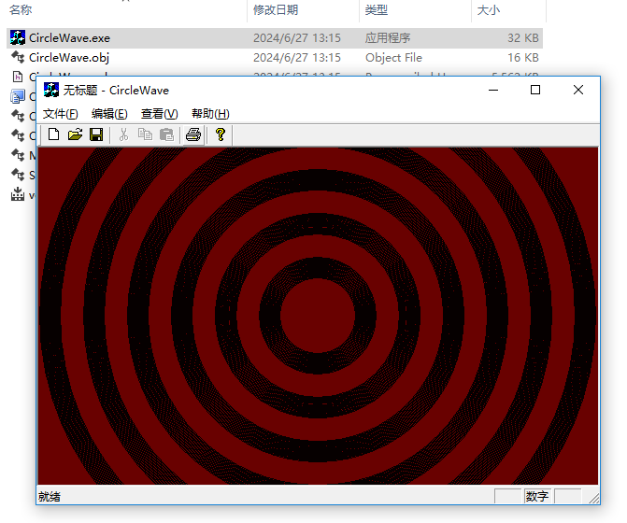Click the About question mark icon
Viewport: 627px width, 523px height.
(x=221, y=134)
